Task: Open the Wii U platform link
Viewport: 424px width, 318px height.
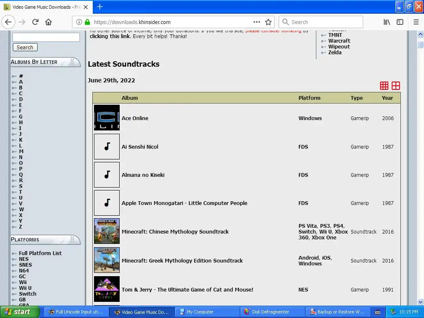Action: [x=25, y=288]
